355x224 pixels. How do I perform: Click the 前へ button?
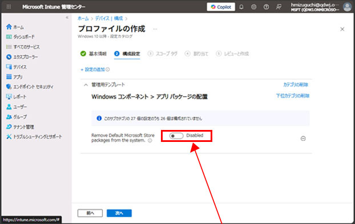[x=90, y=213]
